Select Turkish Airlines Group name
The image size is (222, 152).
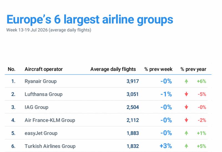[50, 146]
